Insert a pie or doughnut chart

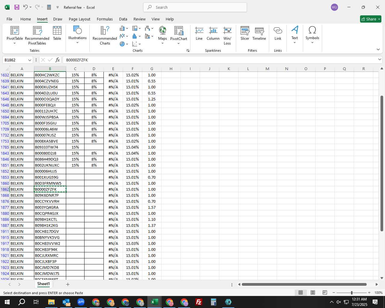(x=122, y=44)
